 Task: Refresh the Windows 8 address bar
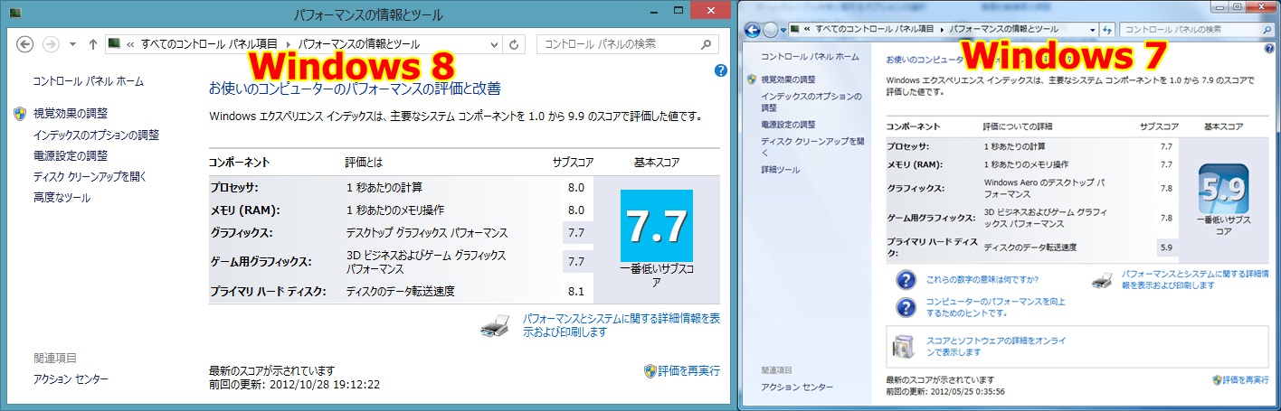(x=515, y=43)
